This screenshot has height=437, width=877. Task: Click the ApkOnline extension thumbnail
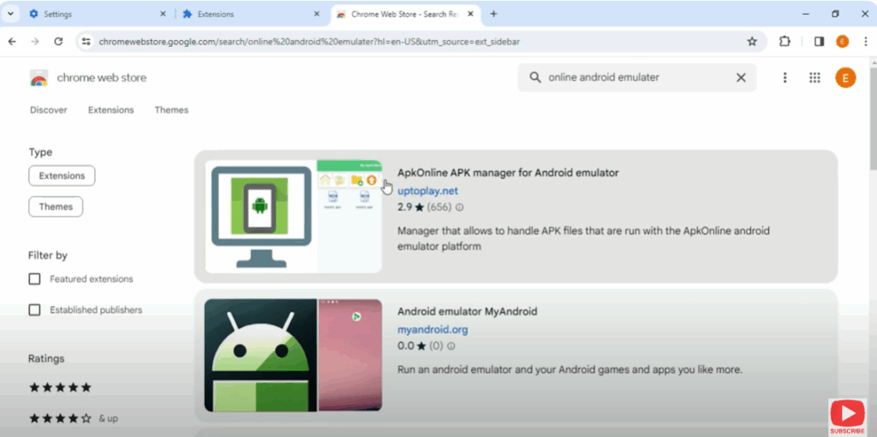click(x=293, y=217)
